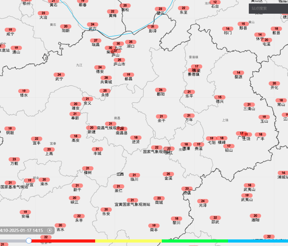The height and width of the screenshot is (246, 288).
Task: Click the yellow segment of the color bar
Action: pyautogui.click(x=128, y=241)
